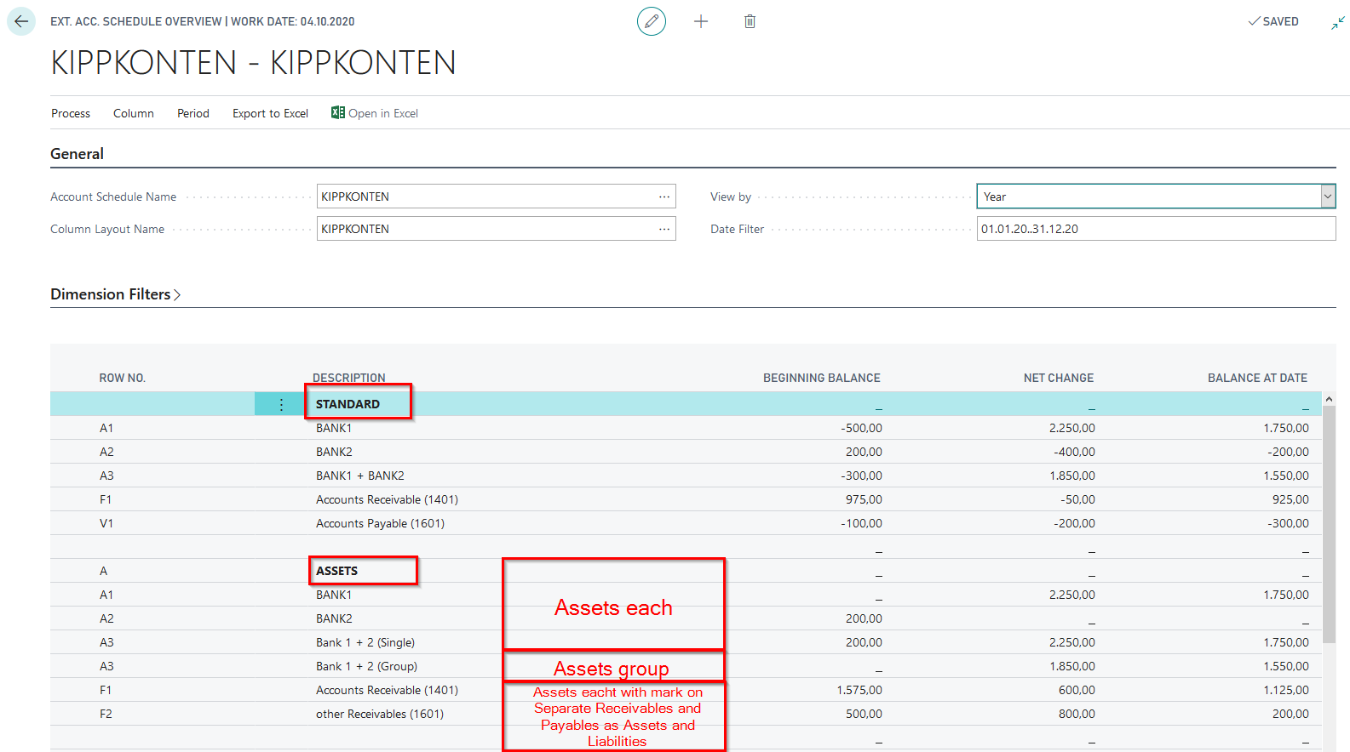Image resolution: width=1350 pixels, height=752 pixels.
Task: Click the DESCRIPTION column header
Action: pos(349,378)
